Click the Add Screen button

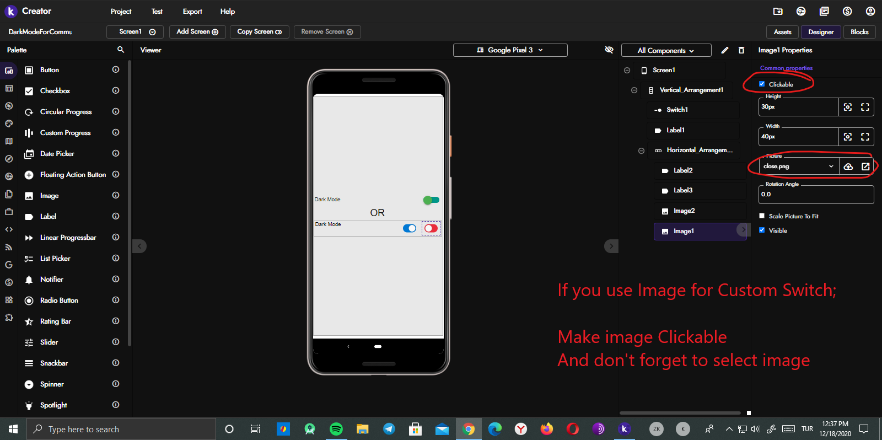(x=197, y=32)
